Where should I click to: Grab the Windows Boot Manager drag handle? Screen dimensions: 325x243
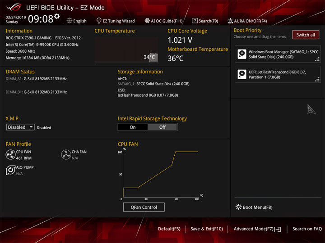pos(317,59)
